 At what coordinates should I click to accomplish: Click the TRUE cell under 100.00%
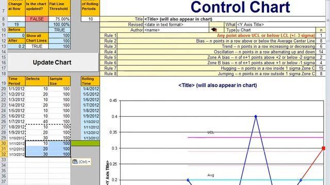point(60,30)
